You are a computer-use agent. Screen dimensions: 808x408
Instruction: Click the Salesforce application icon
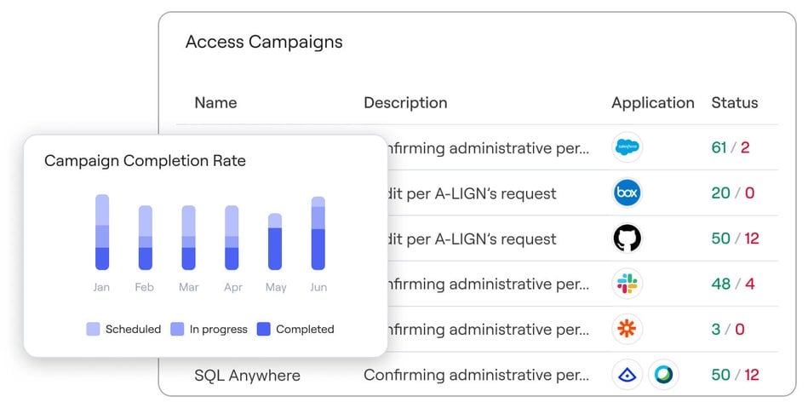pos(627,147)
